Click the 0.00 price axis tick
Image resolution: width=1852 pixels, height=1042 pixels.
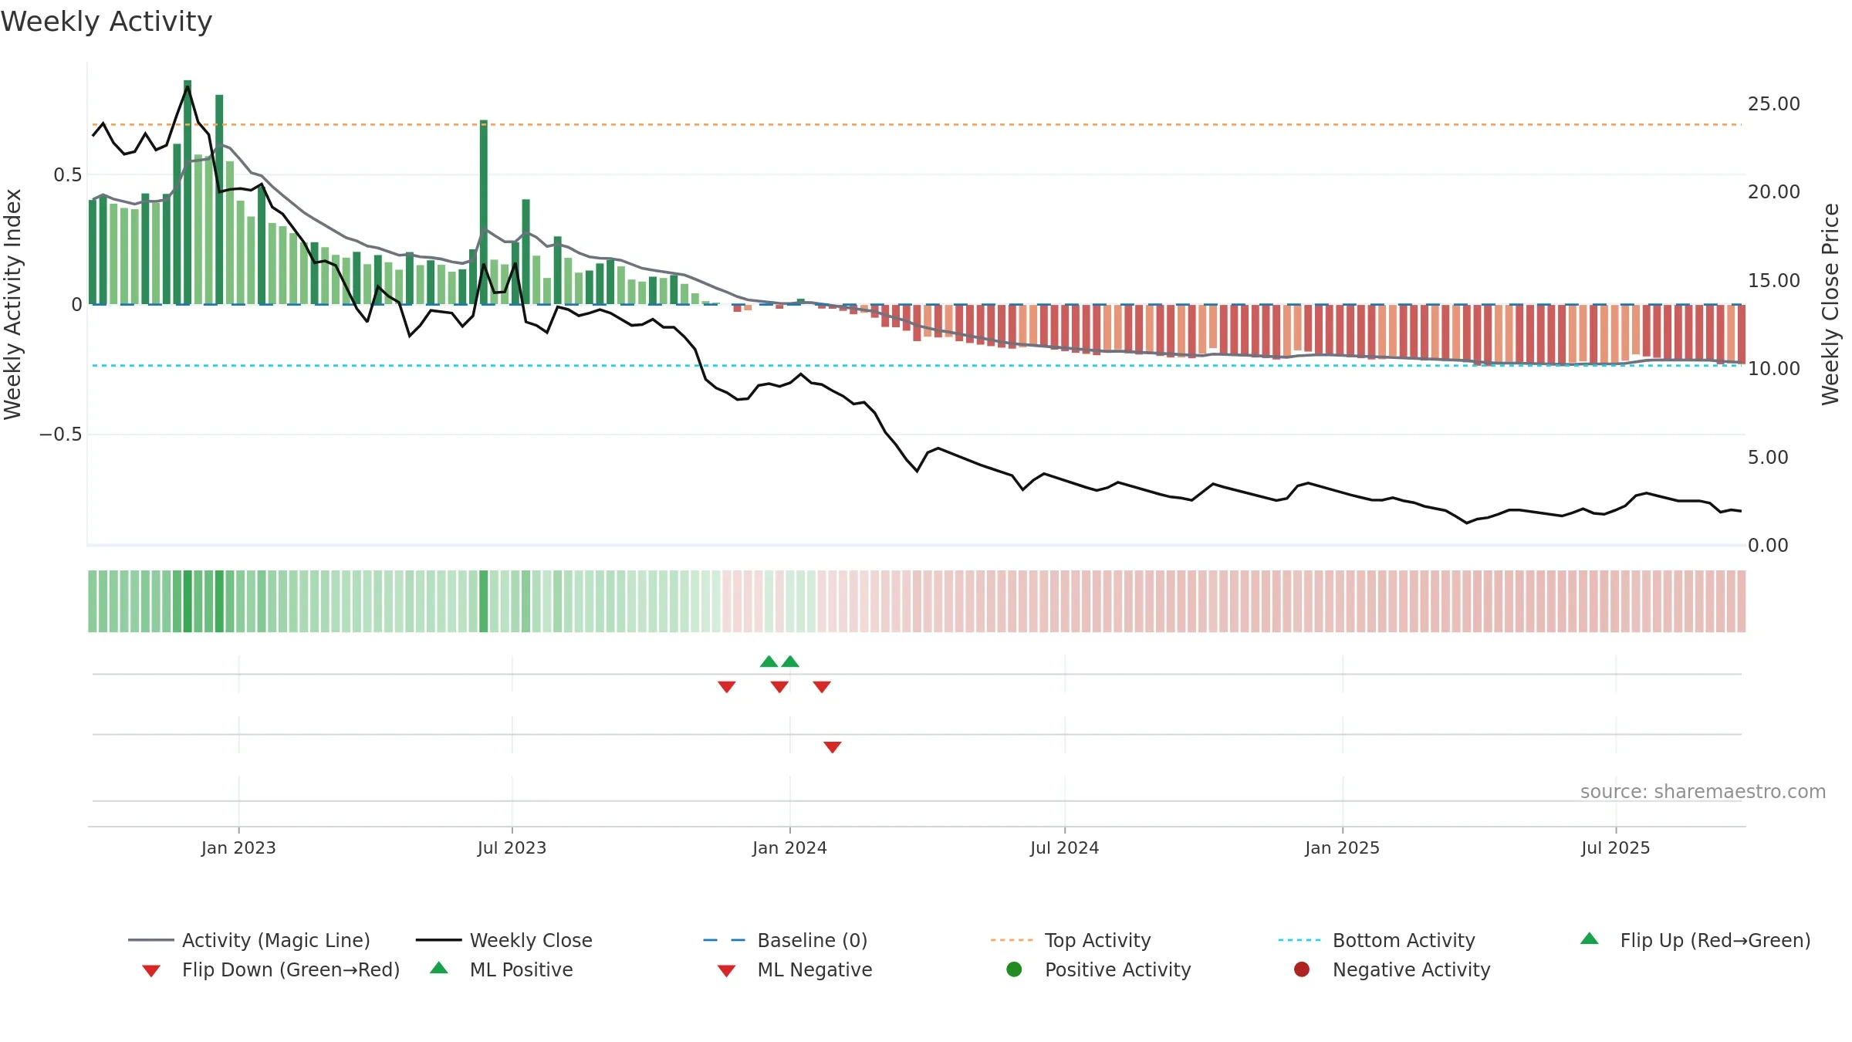coord(1768,545)
